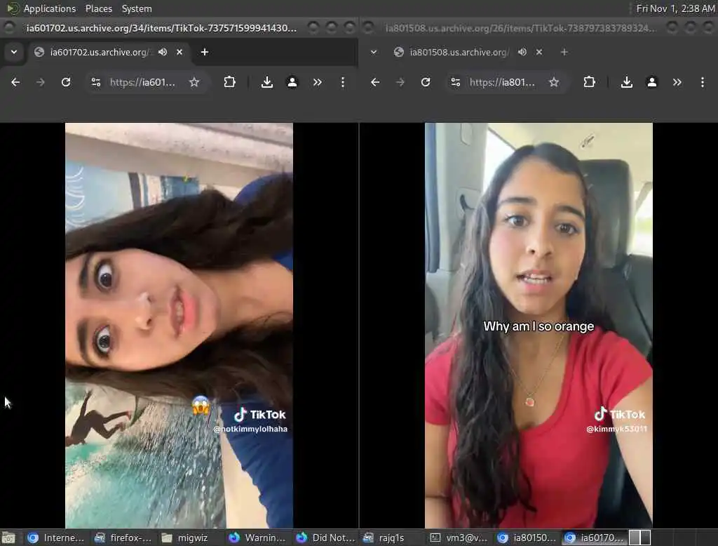Switch to the firefox-... taskbar window
The image size is (718, 546).
[123, 538]
